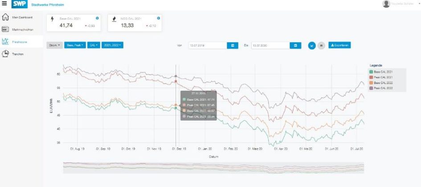Switch to line chart view
The width and height of the screenshot is (421, 187).
pos(312,45)
